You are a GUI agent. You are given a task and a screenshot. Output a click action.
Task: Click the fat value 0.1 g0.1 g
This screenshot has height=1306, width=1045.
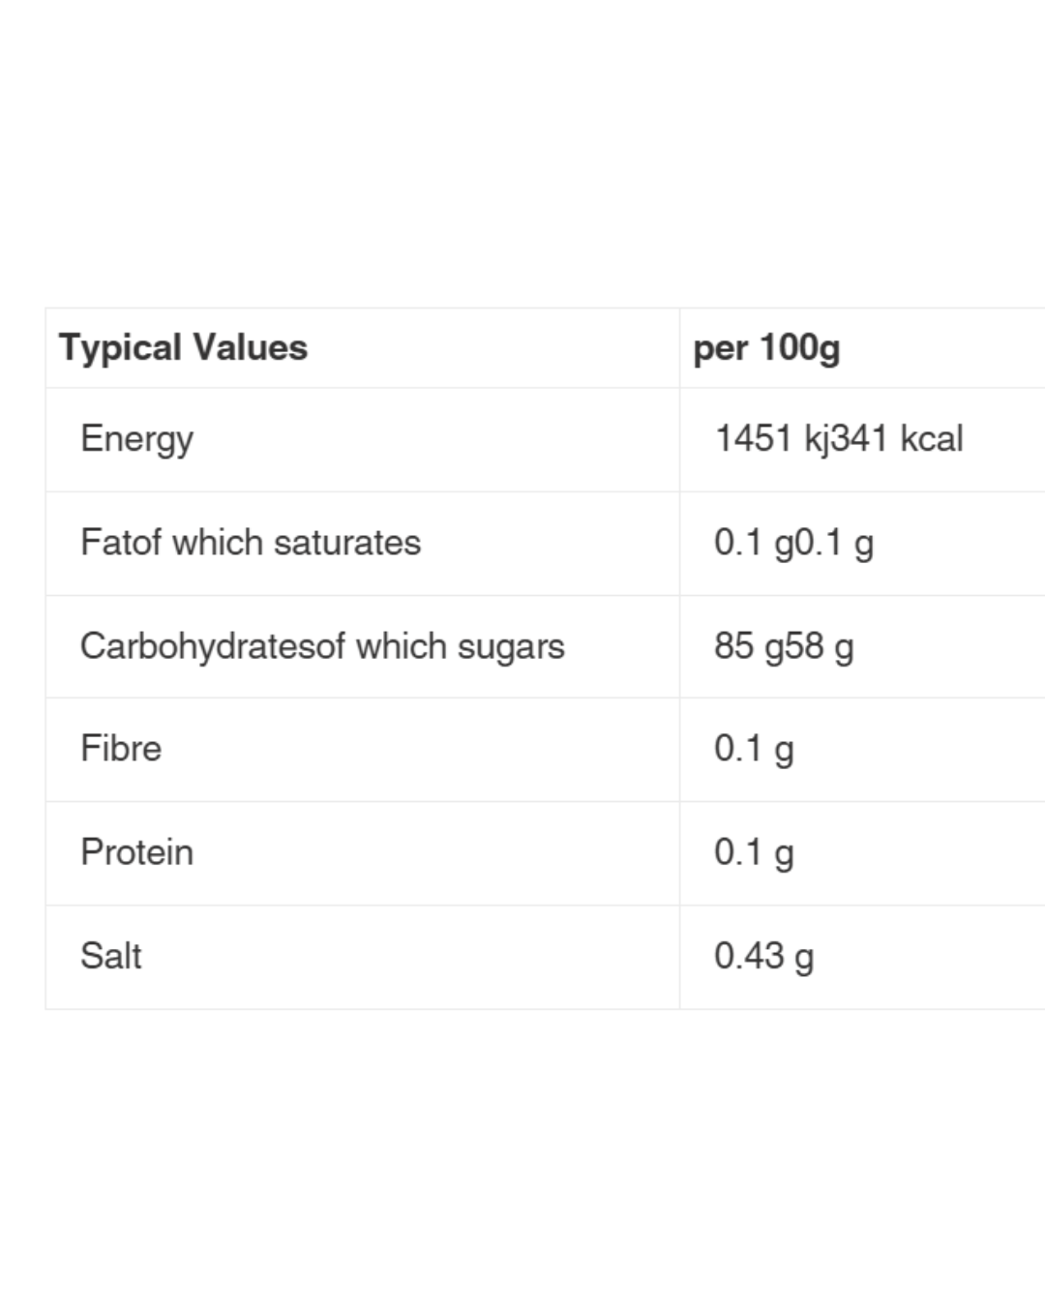[x=793, y=543]
